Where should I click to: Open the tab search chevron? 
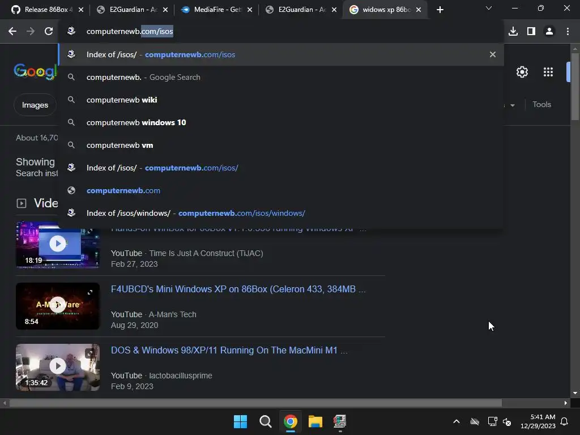489,8
